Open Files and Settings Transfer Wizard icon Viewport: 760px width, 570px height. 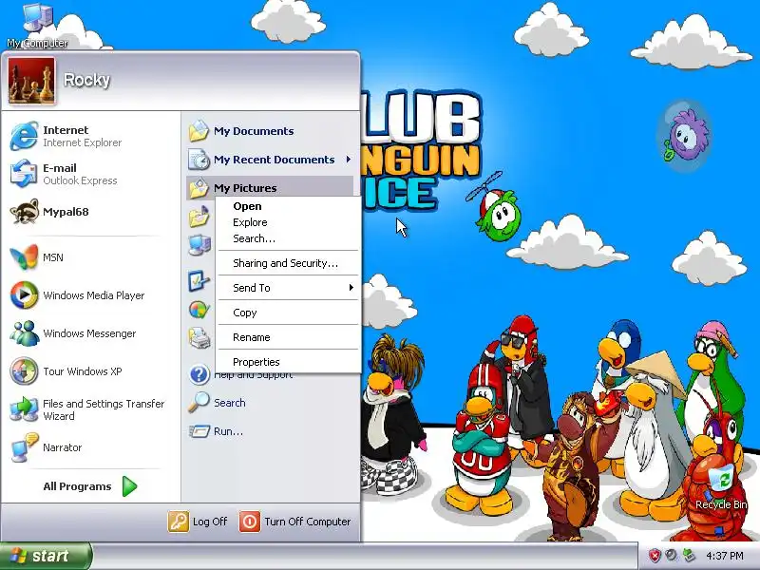(x=24, y=409)
